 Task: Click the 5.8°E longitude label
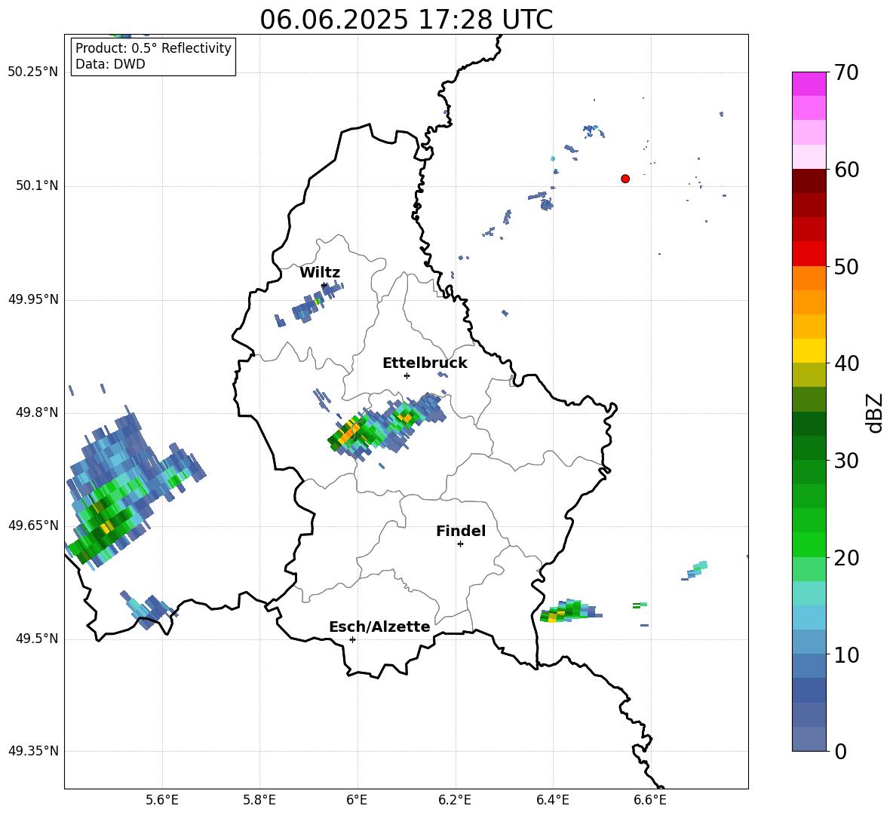[x=259, y=800]
